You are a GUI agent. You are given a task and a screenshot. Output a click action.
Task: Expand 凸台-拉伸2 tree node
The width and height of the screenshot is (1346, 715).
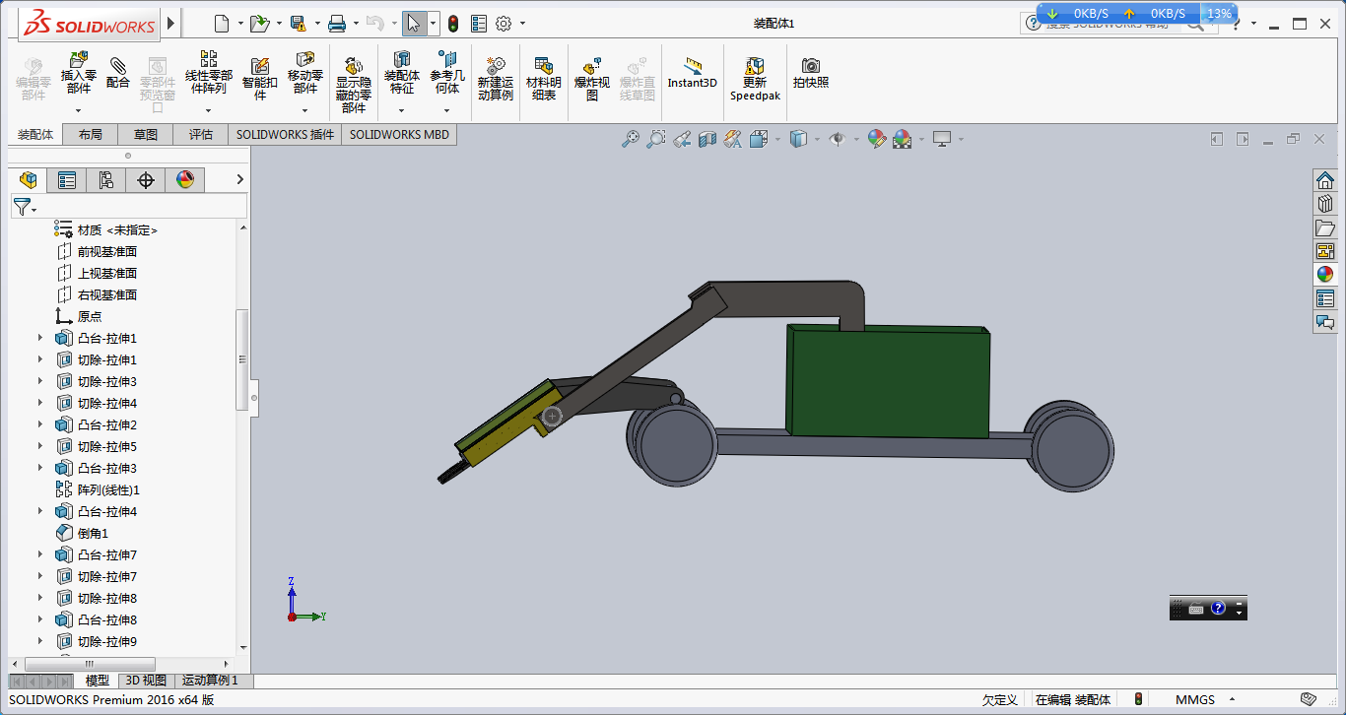pos(40,424)
